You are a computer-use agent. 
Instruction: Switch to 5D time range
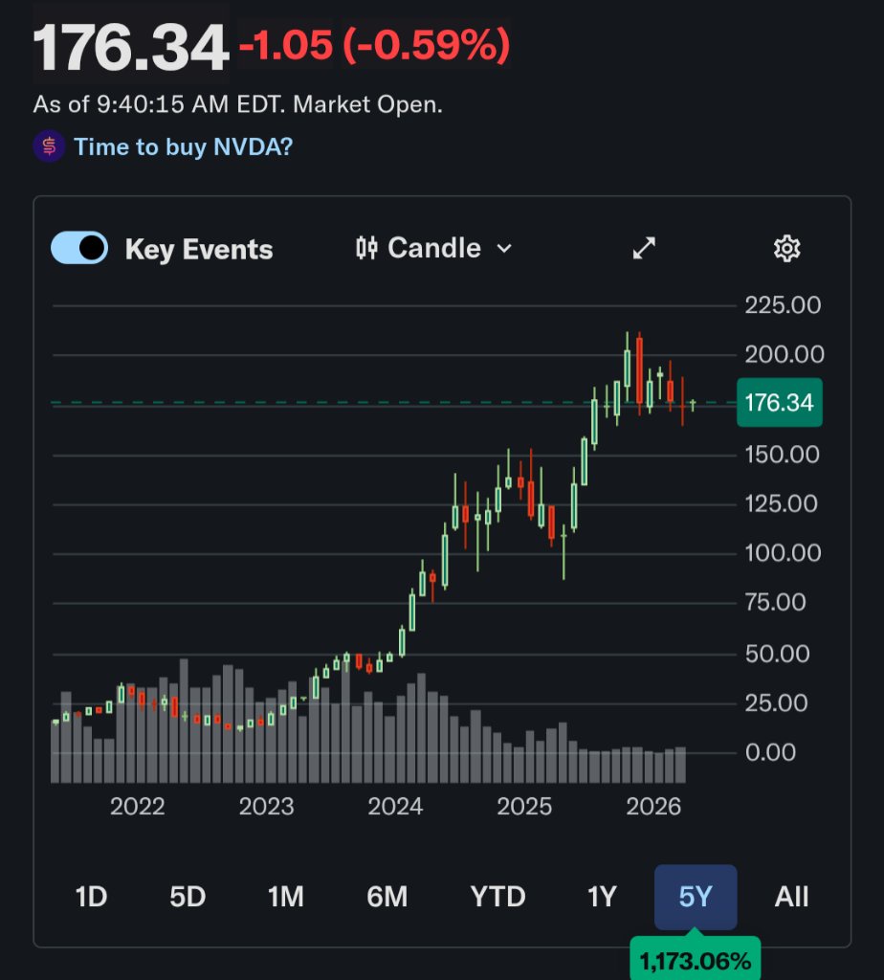tap(188, 897)
